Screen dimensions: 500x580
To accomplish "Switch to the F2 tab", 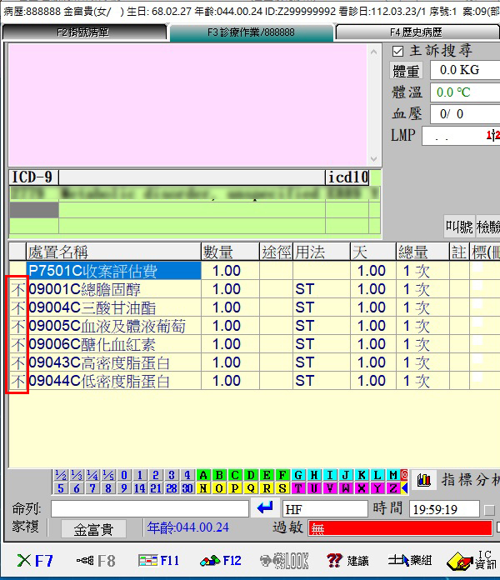I will click(x=83, y=32).
